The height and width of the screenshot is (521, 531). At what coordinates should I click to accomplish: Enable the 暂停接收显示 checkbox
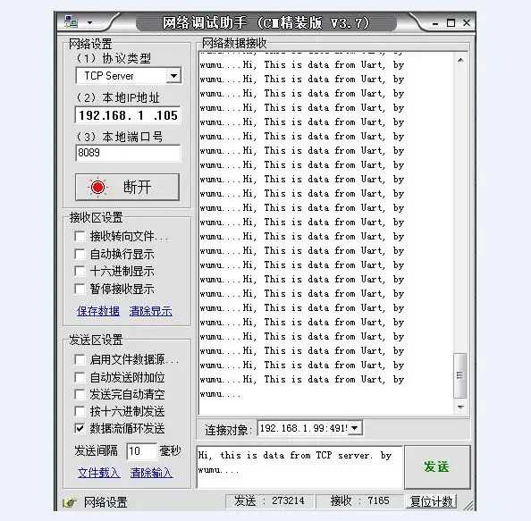pyautogui.click(x=80, y=289)
